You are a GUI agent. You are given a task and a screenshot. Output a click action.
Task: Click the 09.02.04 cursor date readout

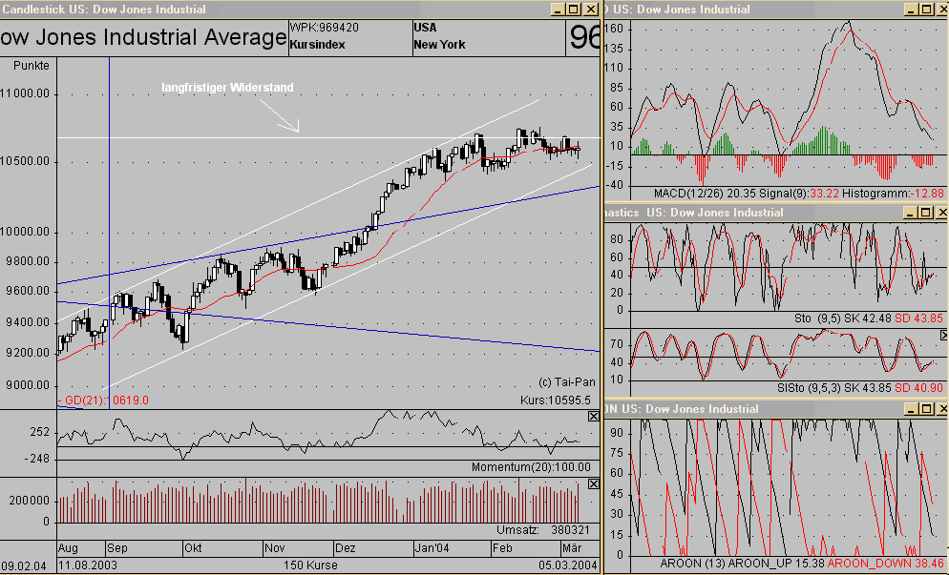point(23,565)
